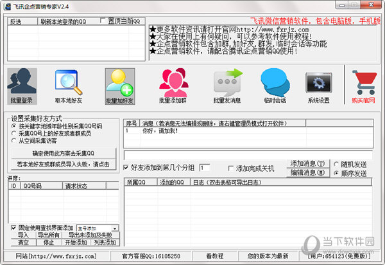Viewport: 385px width, 265px height.
Task: Click the 导入 button
Action: 23,235
